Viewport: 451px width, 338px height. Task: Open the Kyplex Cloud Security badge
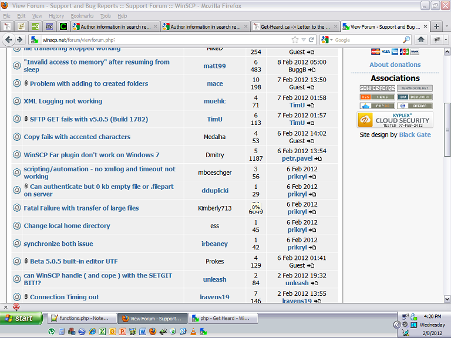point(395,120)
